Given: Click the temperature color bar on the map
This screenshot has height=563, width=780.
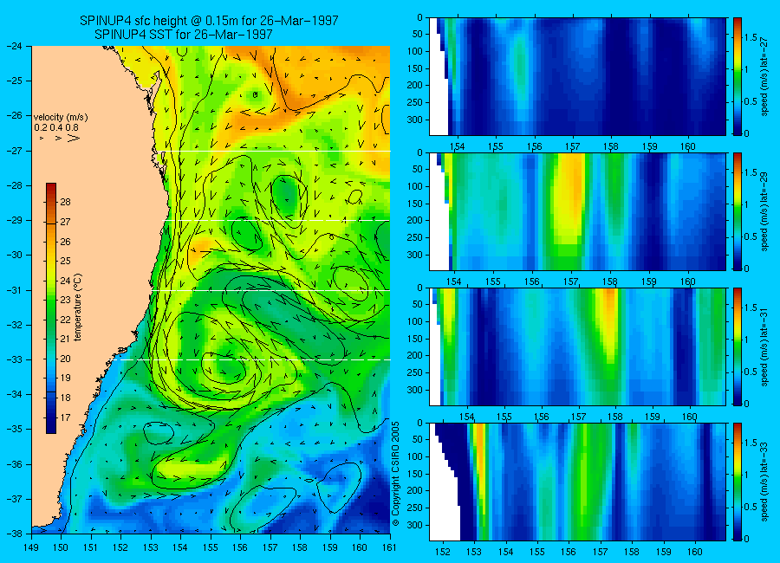Looking at the screenshot, I should [x=51, y=308].
